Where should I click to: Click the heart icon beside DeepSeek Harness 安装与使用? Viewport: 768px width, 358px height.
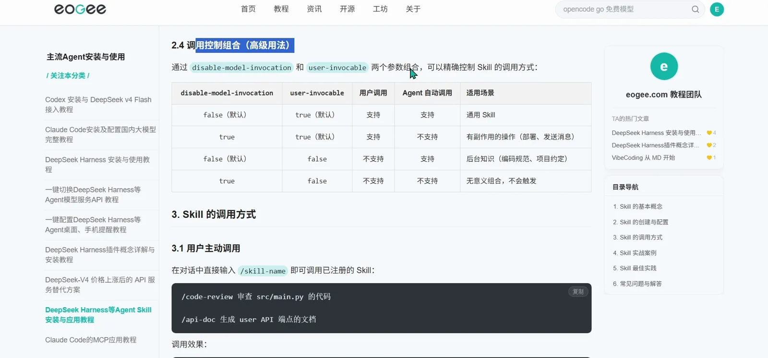click(x=709, y=133)
